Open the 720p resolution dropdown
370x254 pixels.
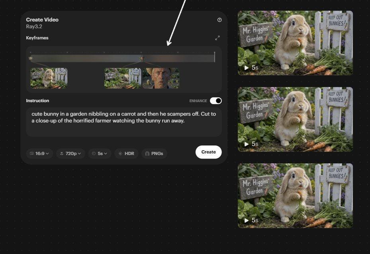tap(70, 153)
